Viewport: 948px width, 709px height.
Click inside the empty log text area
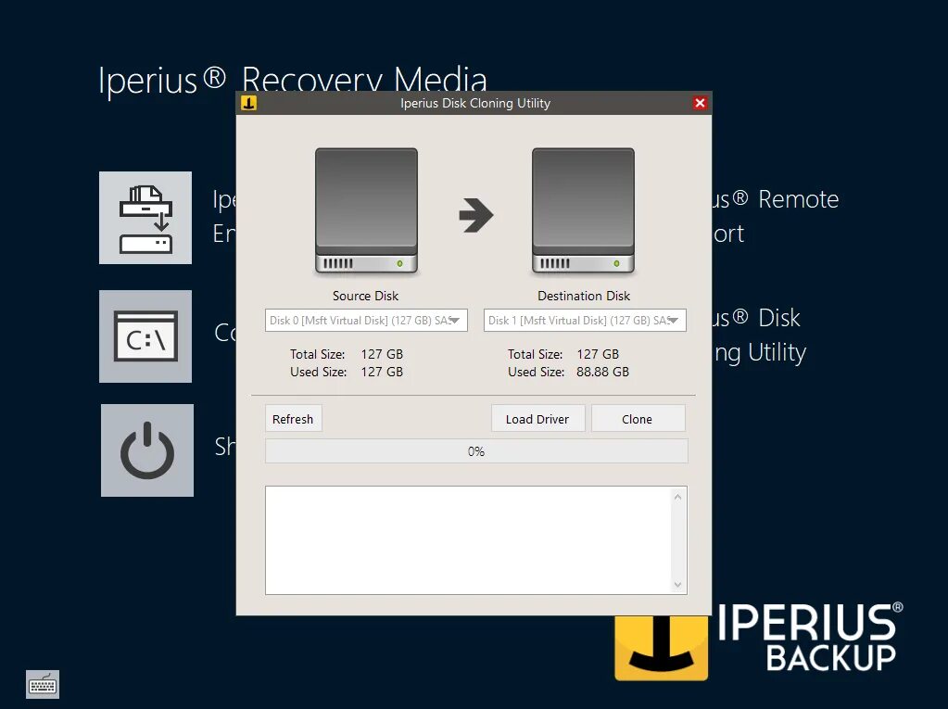(x=469, y=539)
